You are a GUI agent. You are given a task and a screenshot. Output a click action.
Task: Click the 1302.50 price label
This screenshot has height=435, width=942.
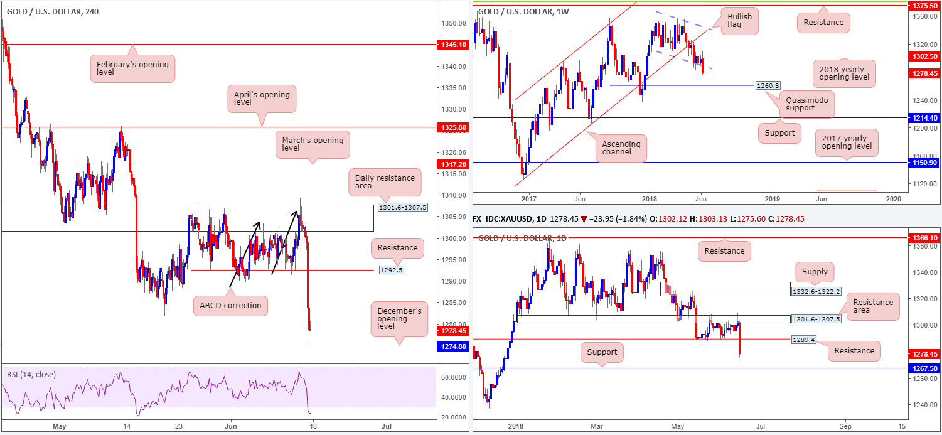pyautogui.click(x=924, y=56)
